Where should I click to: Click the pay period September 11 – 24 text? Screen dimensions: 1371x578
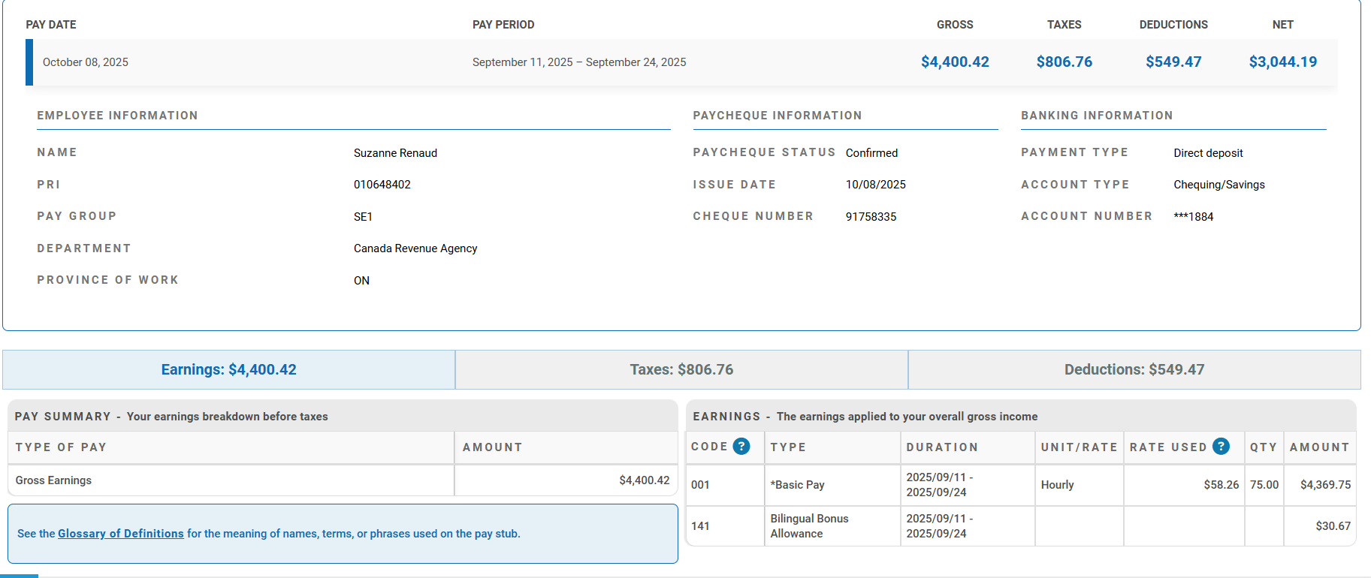pyautogui.click(x=578, y=62)
